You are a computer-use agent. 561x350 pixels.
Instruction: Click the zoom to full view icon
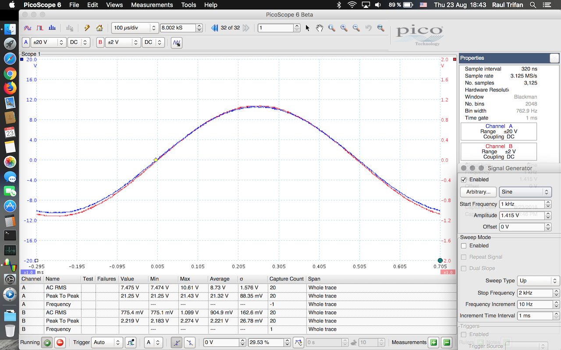pos(380,28)
